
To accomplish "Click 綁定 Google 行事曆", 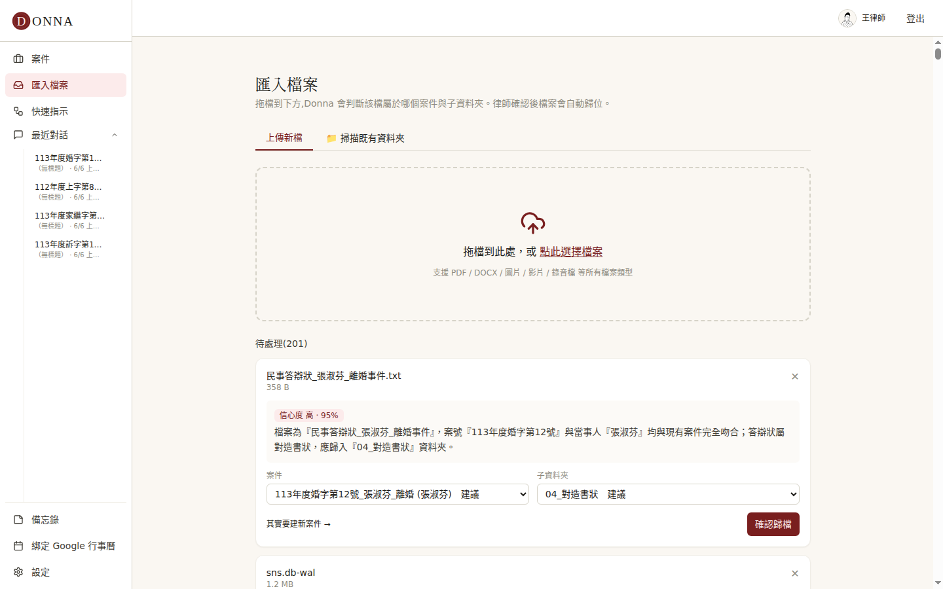I will 65,546.
